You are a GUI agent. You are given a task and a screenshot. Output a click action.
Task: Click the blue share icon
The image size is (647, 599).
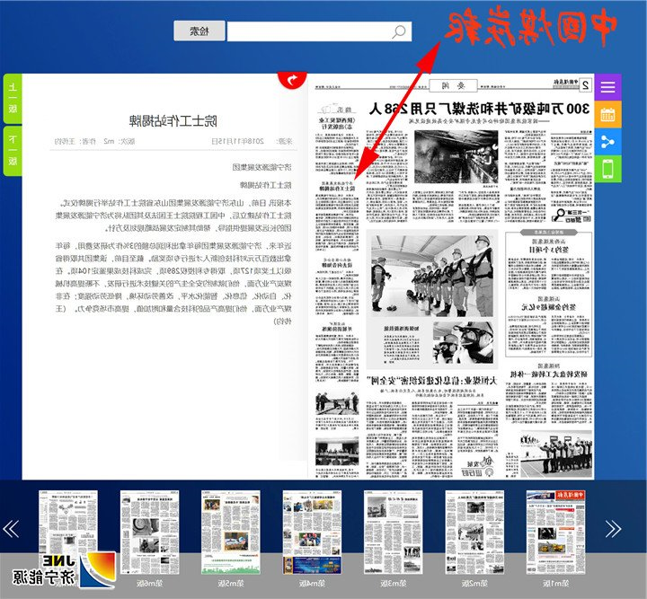[x=607, y=141]
